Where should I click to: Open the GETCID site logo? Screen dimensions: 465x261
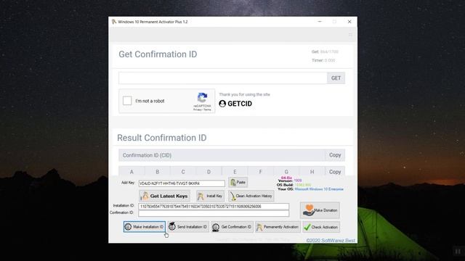(x=235, y=104)
